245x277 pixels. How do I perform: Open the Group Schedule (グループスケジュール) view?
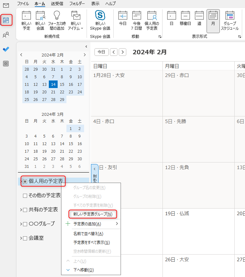(230, 21)
